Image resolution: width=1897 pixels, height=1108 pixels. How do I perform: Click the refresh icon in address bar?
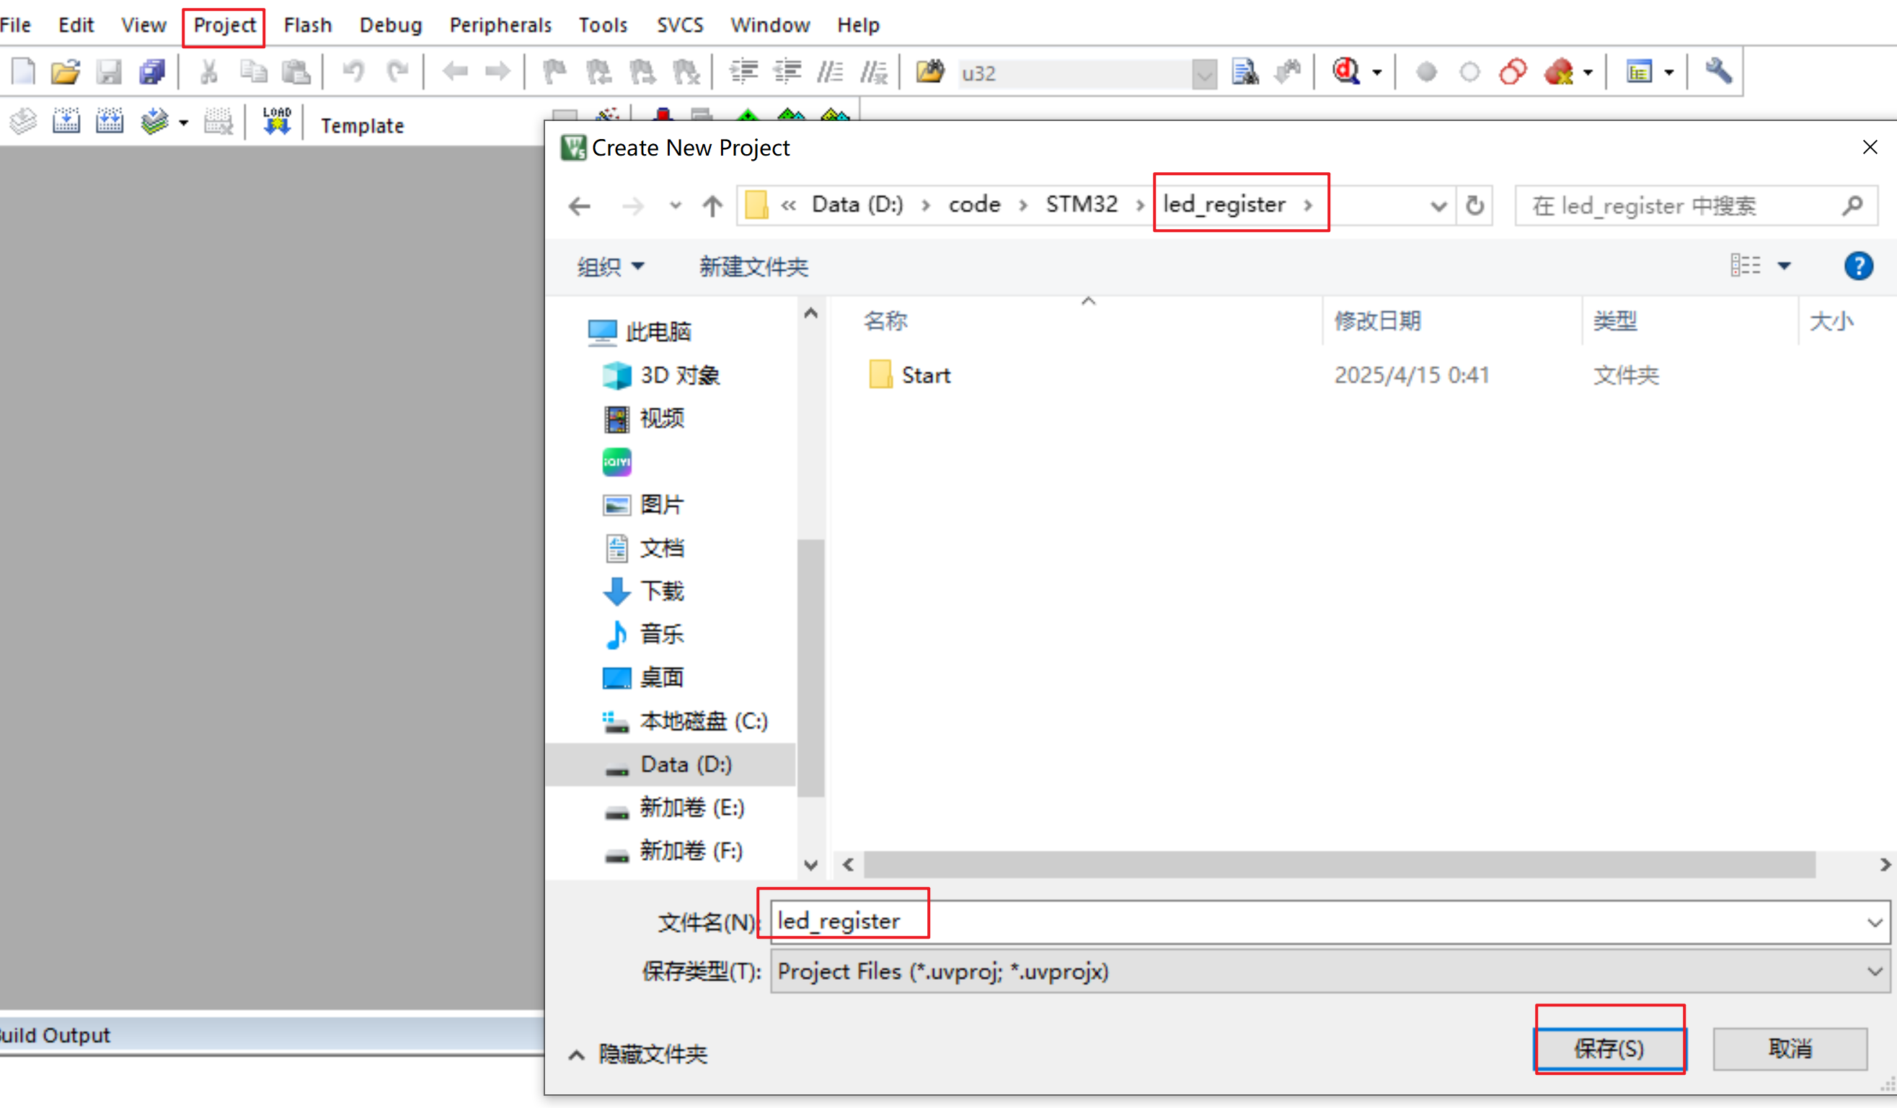pos(1474,205)
